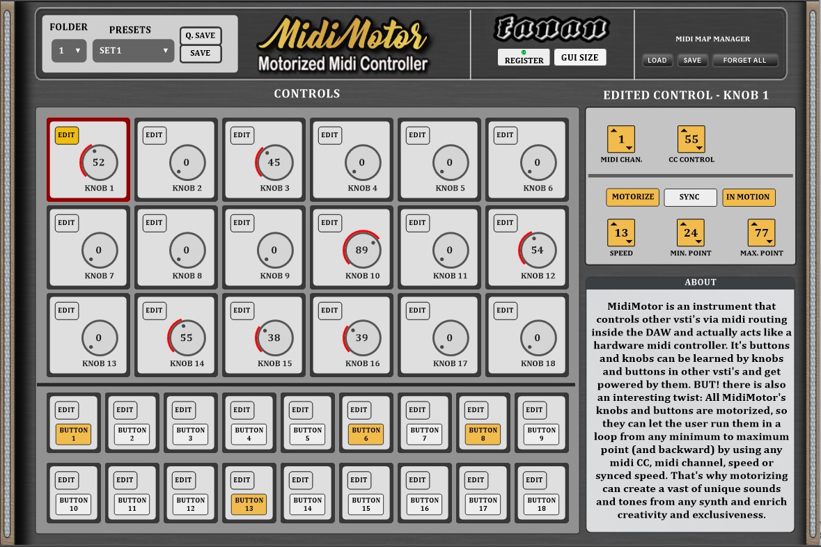Screen dimensions: 821x547
Task: Increase MIDI CHAN with its up arrow
Action: tap(612, 131)
